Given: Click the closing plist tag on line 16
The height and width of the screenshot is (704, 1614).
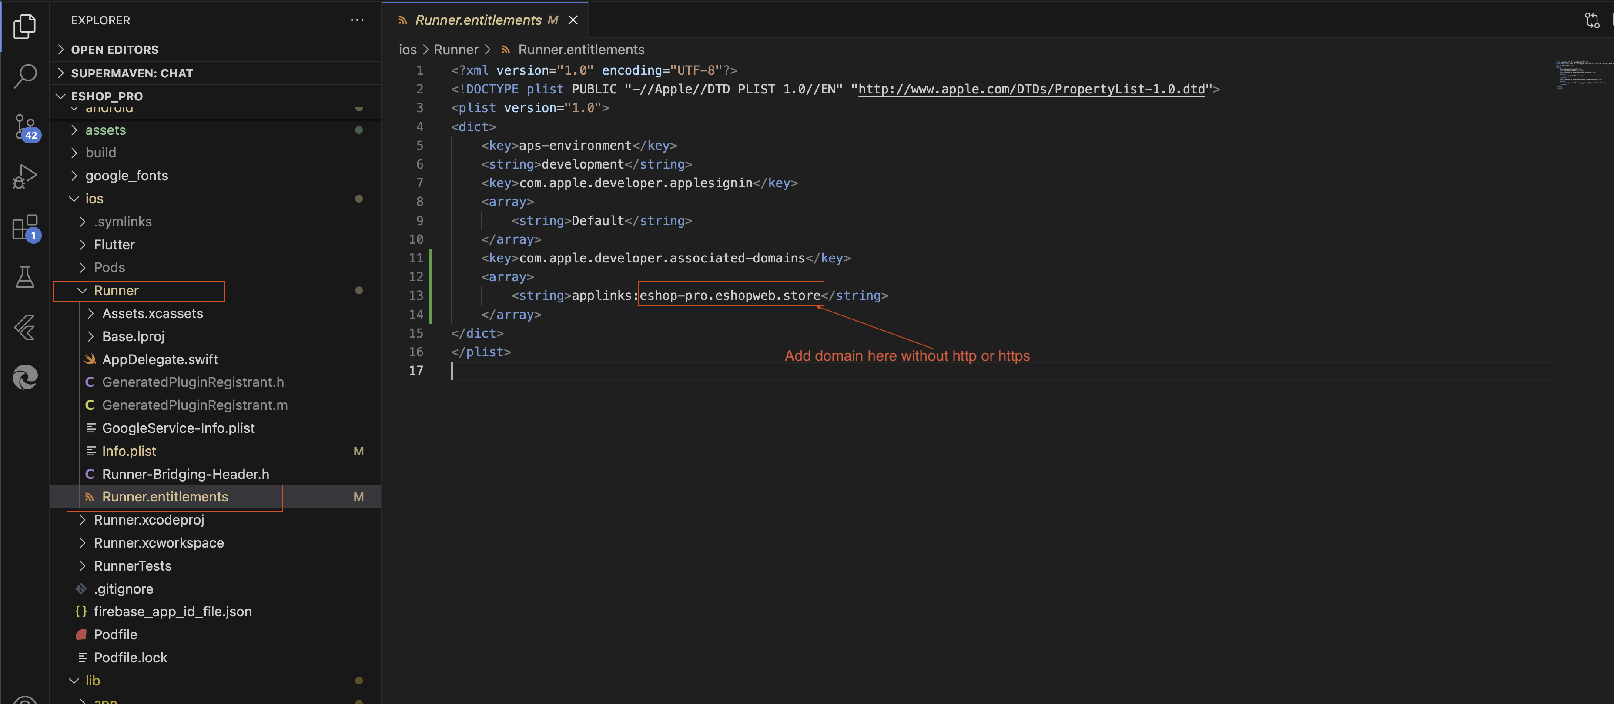Looking at the screenshot, I should coord(481,352).
